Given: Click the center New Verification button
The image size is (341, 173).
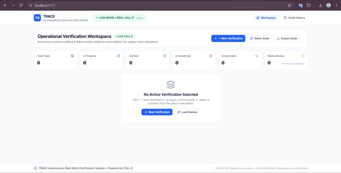Looking at the screenshot, I should click(x=157, y=112).
